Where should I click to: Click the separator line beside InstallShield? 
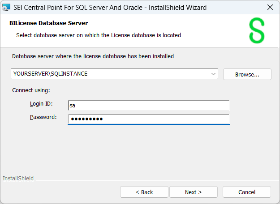click(152, 179)
